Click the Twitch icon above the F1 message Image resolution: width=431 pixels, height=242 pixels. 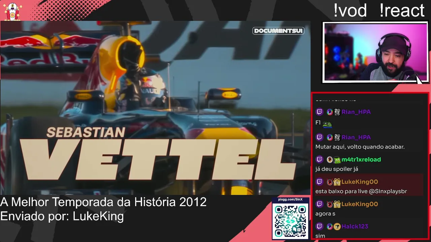(x=320, y=112)
